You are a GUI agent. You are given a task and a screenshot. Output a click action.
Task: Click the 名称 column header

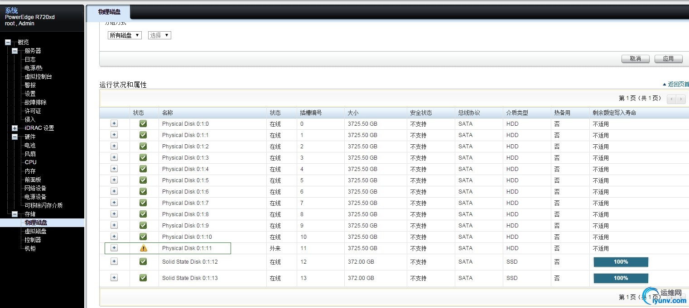[168, 113]
